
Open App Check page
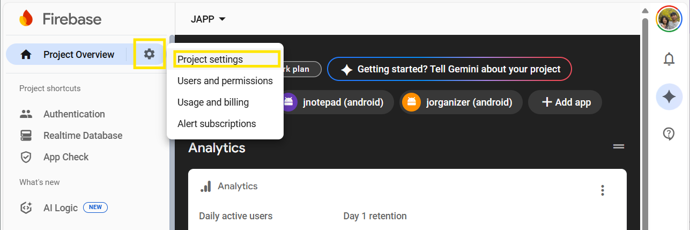point(65,157)
